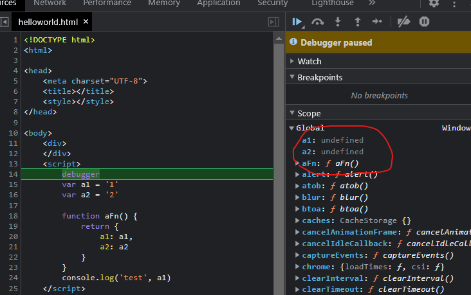Collapse the Scope section
The width and height of the screenshot is (471, 295).
point(309,113)
